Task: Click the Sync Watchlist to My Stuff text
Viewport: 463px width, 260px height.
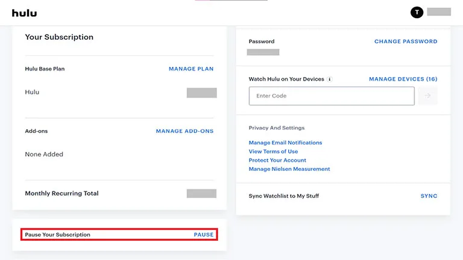Action: tap(284, 196)
